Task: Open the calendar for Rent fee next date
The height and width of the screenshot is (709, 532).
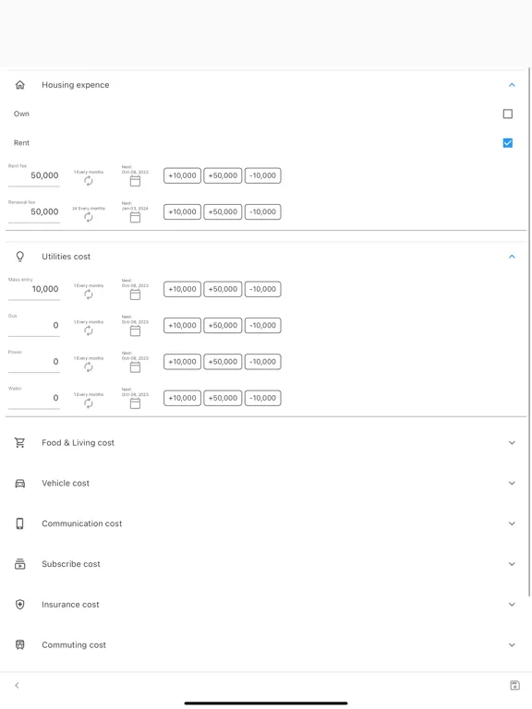Action: pyautogui.click(x=135, y=181)
